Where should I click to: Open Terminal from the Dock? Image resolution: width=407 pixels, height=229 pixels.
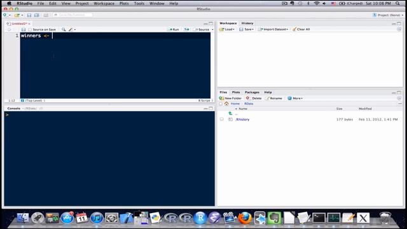click(319, 218)
